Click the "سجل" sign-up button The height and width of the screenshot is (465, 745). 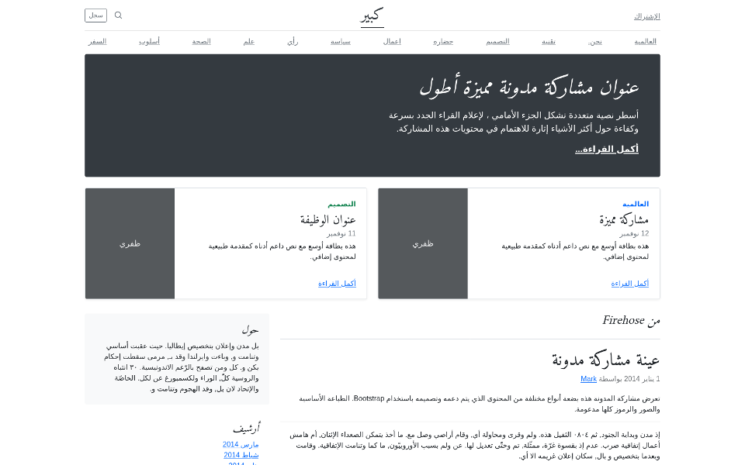click(x=95, y=15)
